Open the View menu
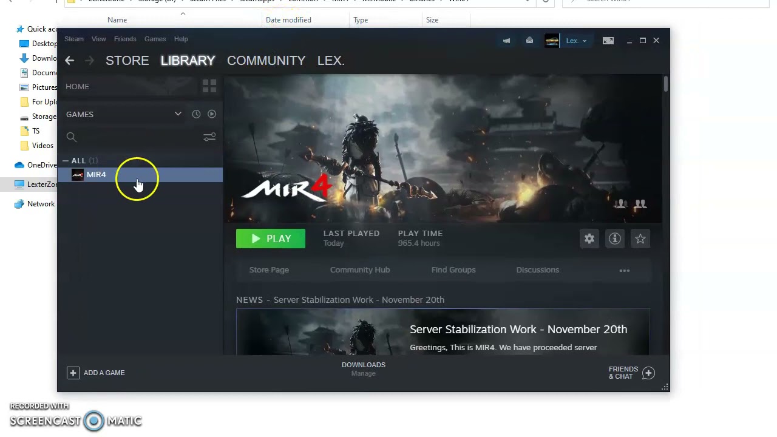777x437 pixels. [x=98, y=39]
